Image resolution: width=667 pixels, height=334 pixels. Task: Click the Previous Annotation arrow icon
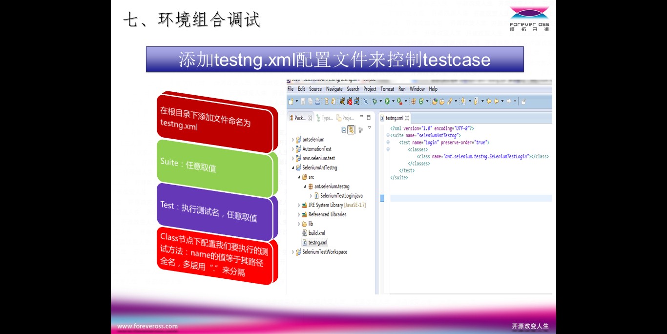pos(476,101)
